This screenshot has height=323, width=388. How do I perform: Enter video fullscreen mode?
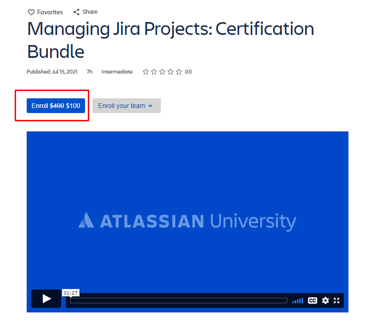337,300
